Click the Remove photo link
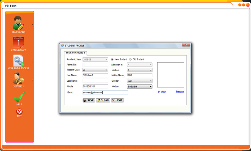The image size is (251, 151). (180, 91)
